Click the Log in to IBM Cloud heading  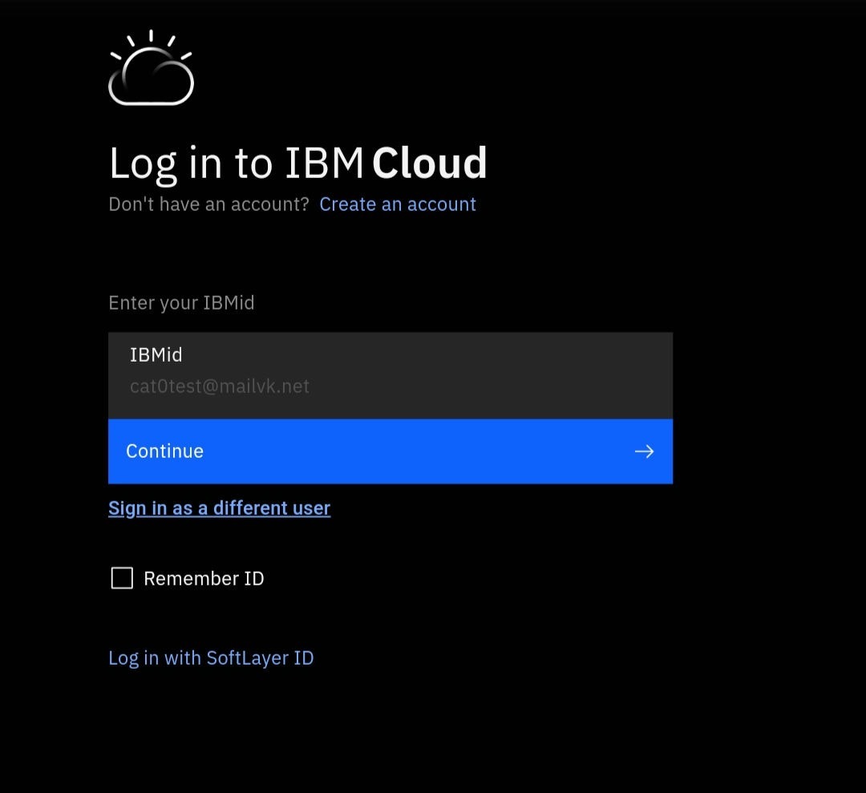click(x=297, y=163)
